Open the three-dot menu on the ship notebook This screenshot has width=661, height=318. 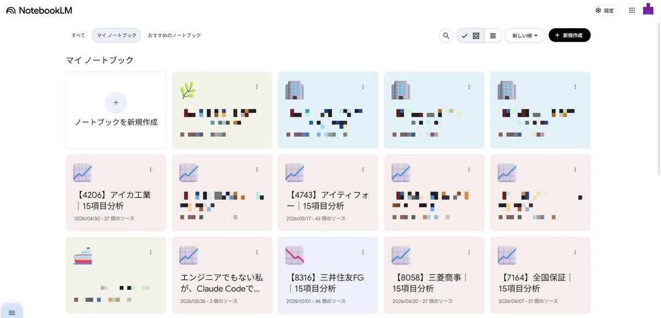click(x=150, y=252)
